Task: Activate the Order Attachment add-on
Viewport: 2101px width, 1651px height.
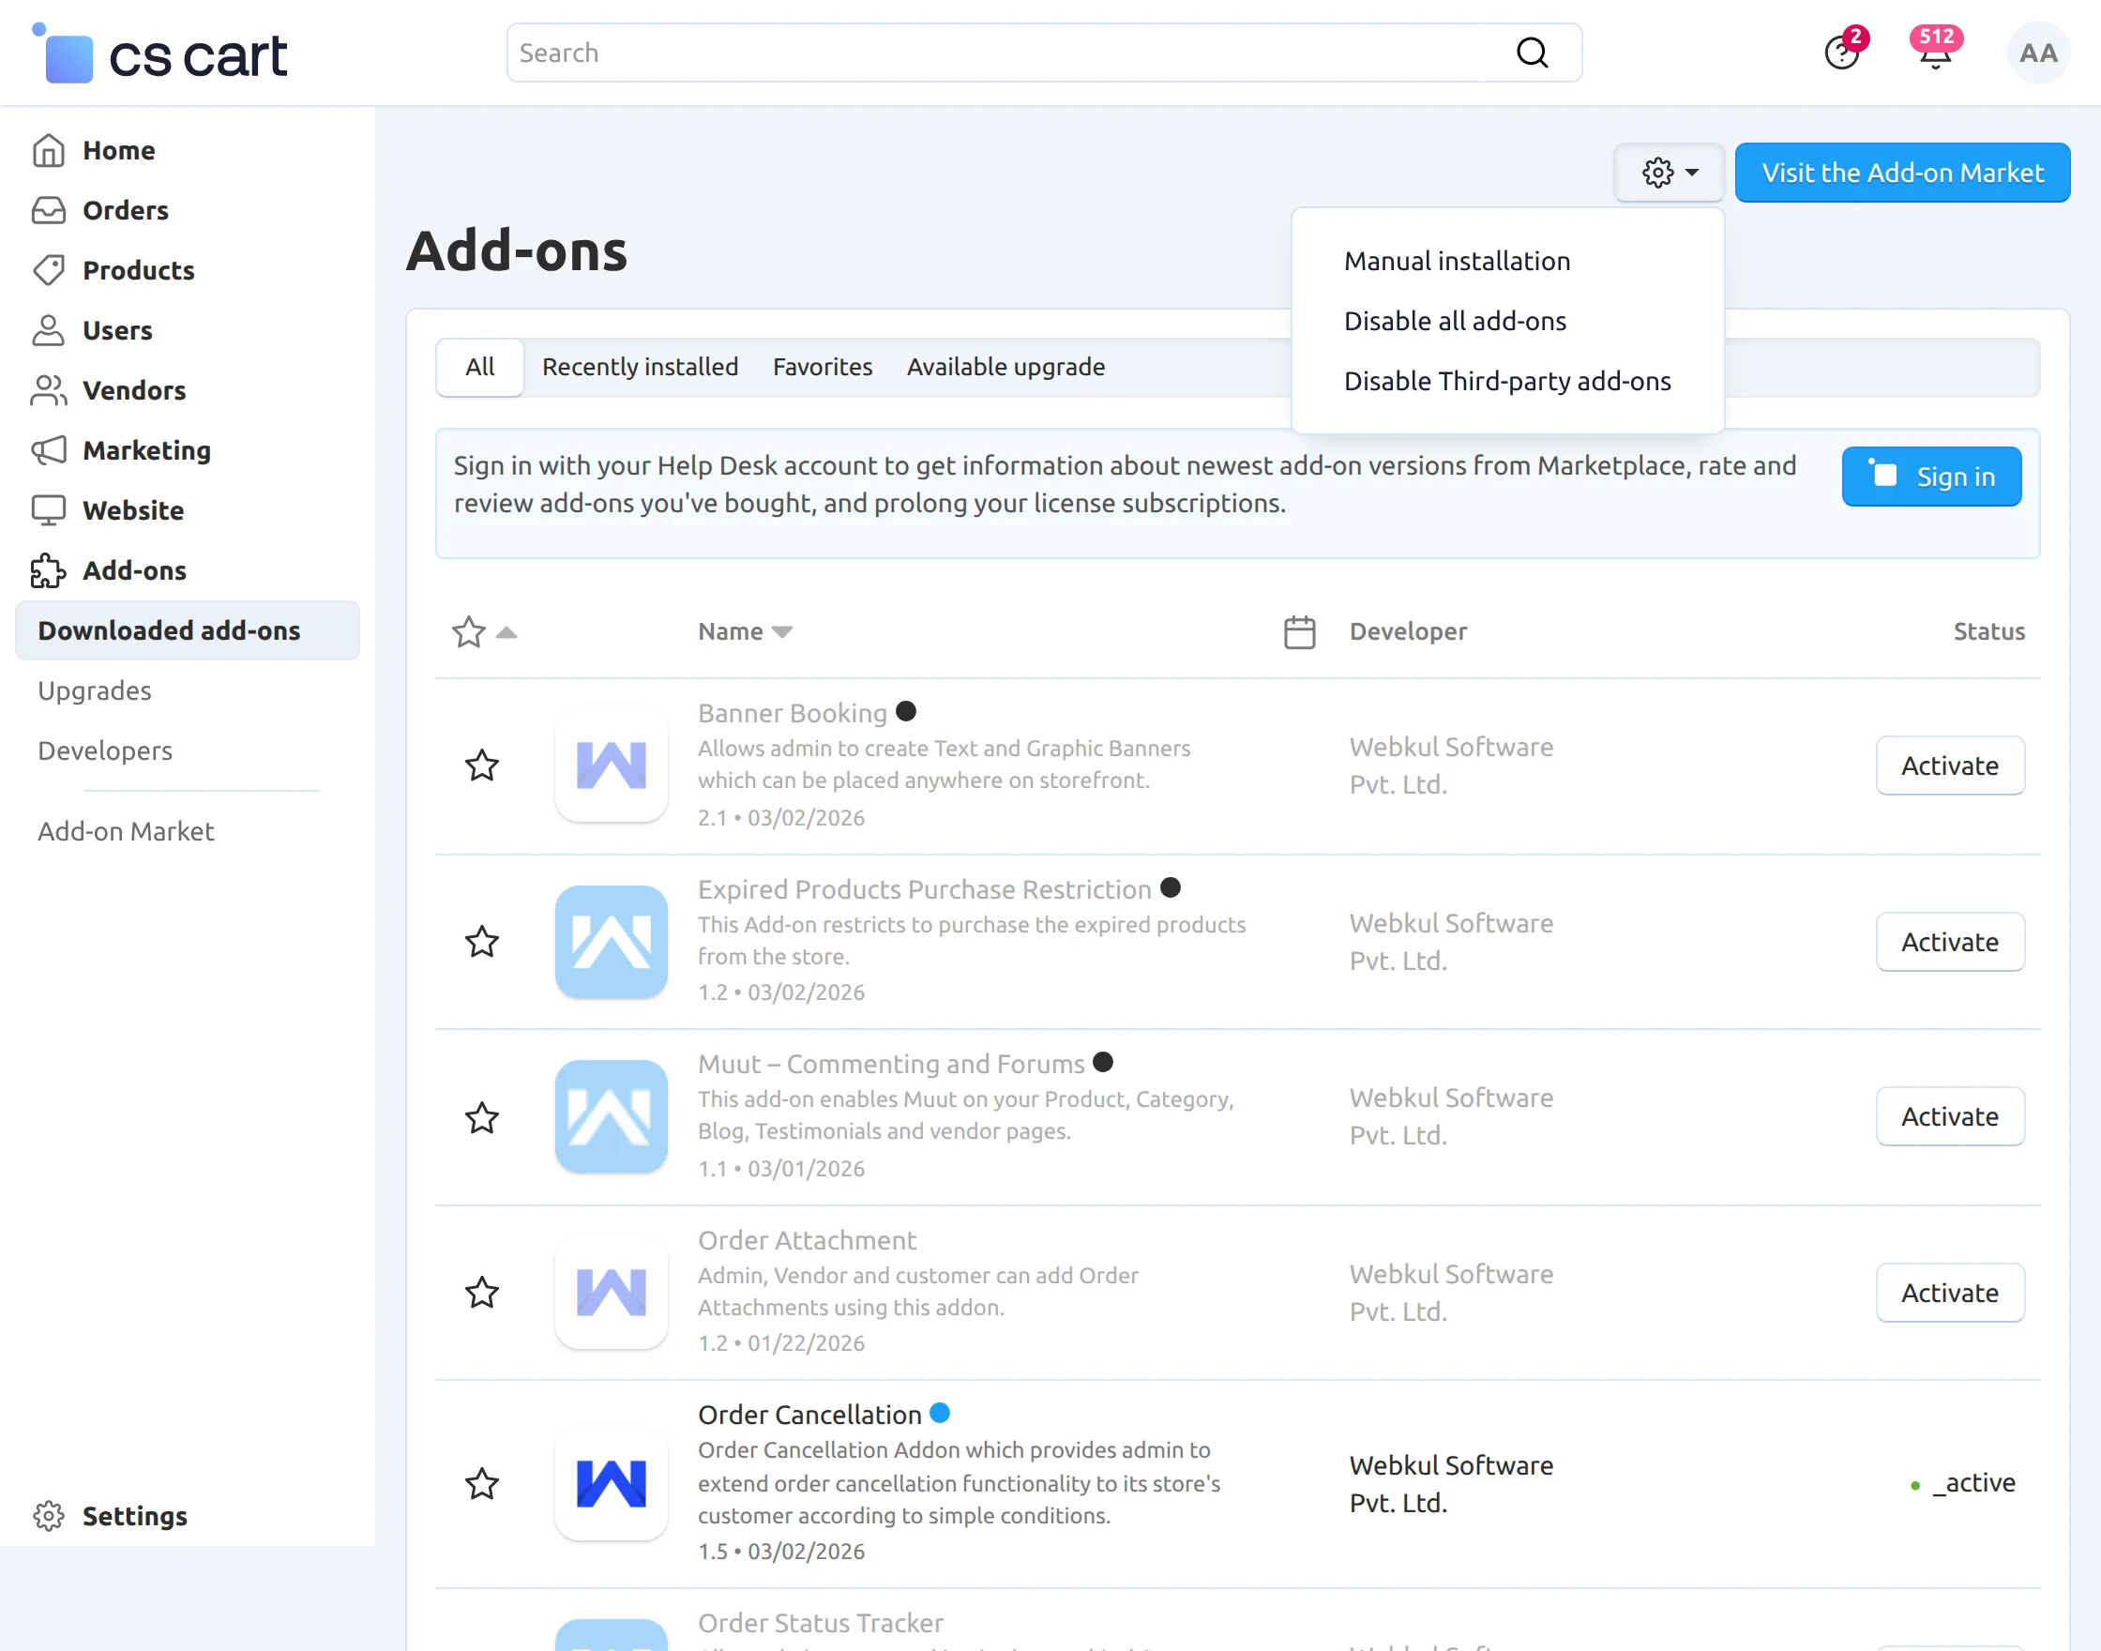Action: (1949, 1293)
